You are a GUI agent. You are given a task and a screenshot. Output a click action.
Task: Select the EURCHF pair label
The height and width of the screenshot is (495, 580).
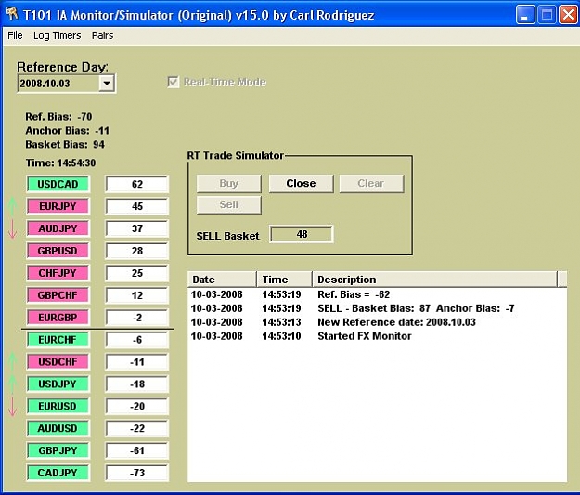(58, 340)
